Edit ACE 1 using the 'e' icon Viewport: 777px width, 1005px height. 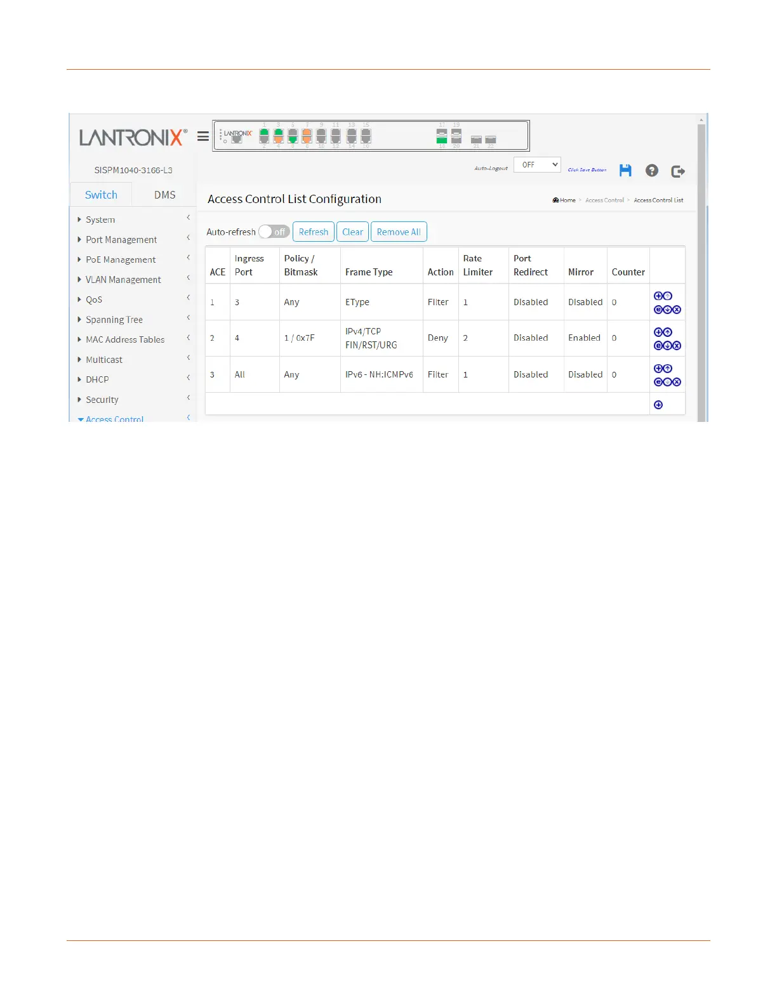click(658, 310)
